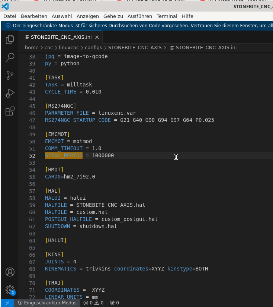Click the VS Code logo icon
Image resolution: width=273 pixels, height=307 pixels.
point(5,6)
